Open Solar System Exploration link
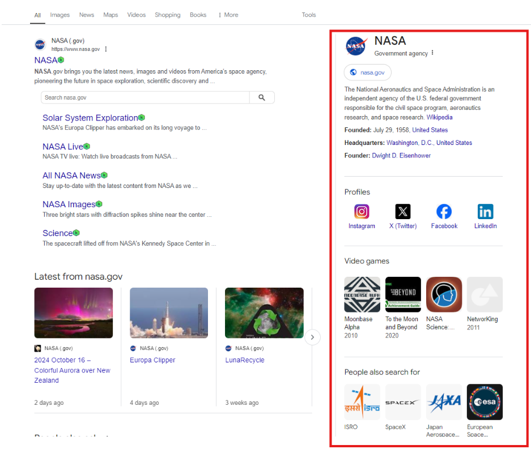531x449 pixels. pyautogui.click(x=90, y=118)
